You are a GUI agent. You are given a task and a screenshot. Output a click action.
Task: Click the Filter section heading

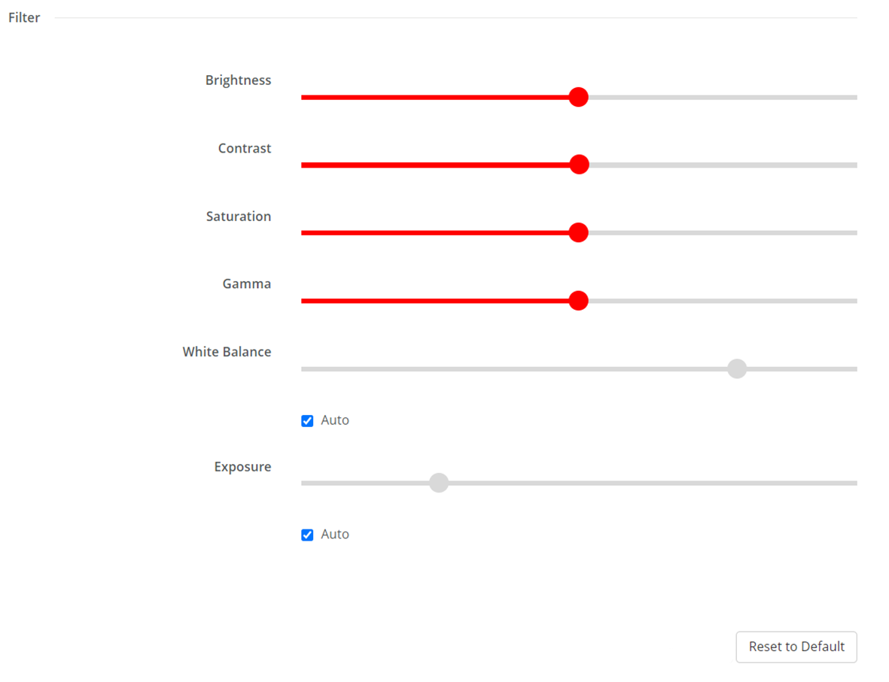point(24,17)
